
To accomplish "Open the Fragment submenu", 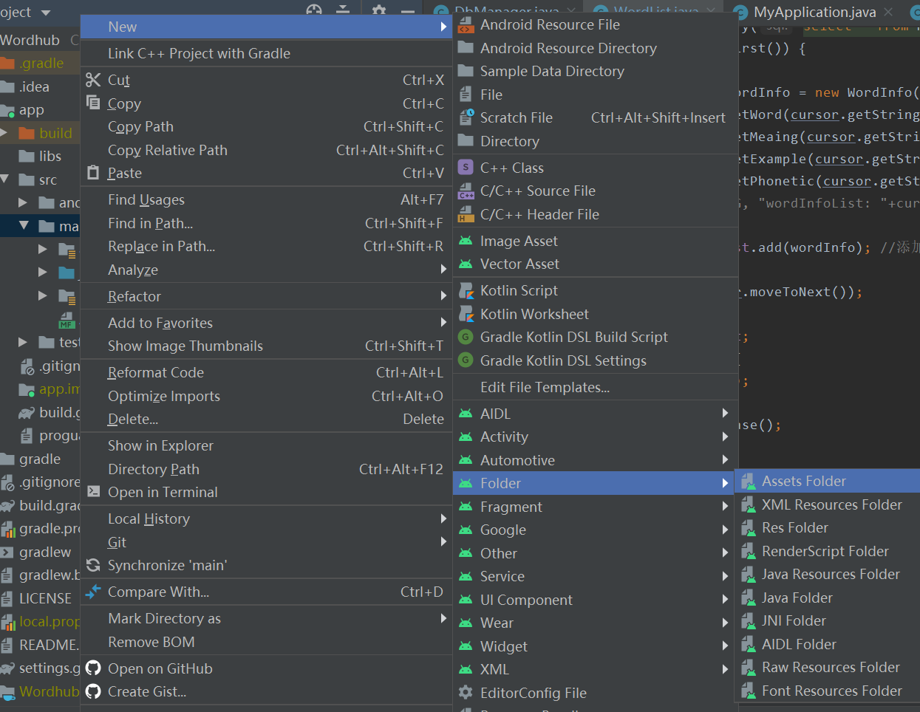I will [x=595, y=507].
